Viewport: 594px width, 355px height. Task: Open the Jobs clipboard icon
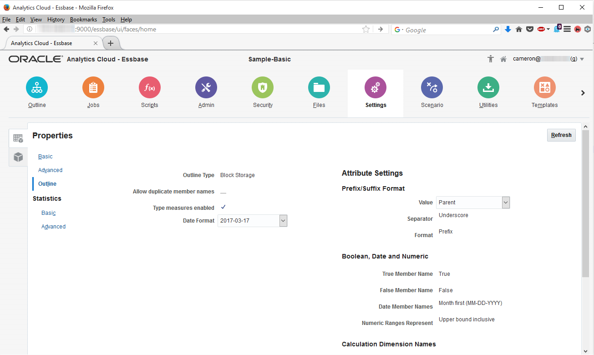(x=93, y=87)
